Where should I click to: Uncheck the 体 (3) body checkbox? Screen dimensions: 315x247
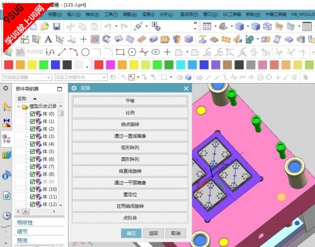(x=32, y=136)
